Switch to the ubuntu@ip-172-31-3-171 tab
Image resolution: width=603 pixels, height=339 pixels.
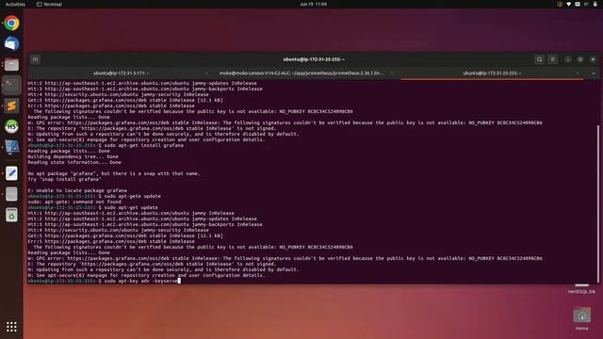pyautogui.click(x=122, y=73)
